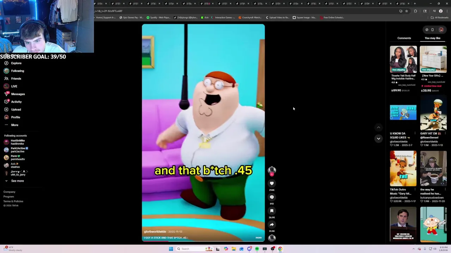Open the Spotify icon in the taskbar
451x253 pixels.
tap(257, 249)
